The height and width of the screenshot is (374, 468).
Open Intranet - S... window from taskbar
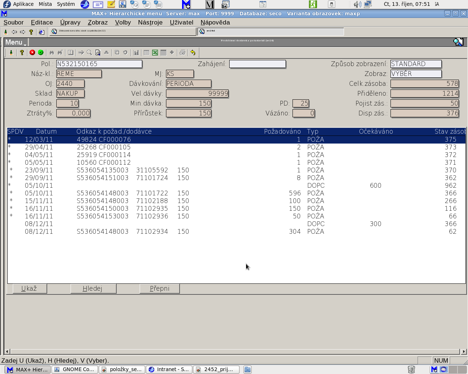coord(169,369)
